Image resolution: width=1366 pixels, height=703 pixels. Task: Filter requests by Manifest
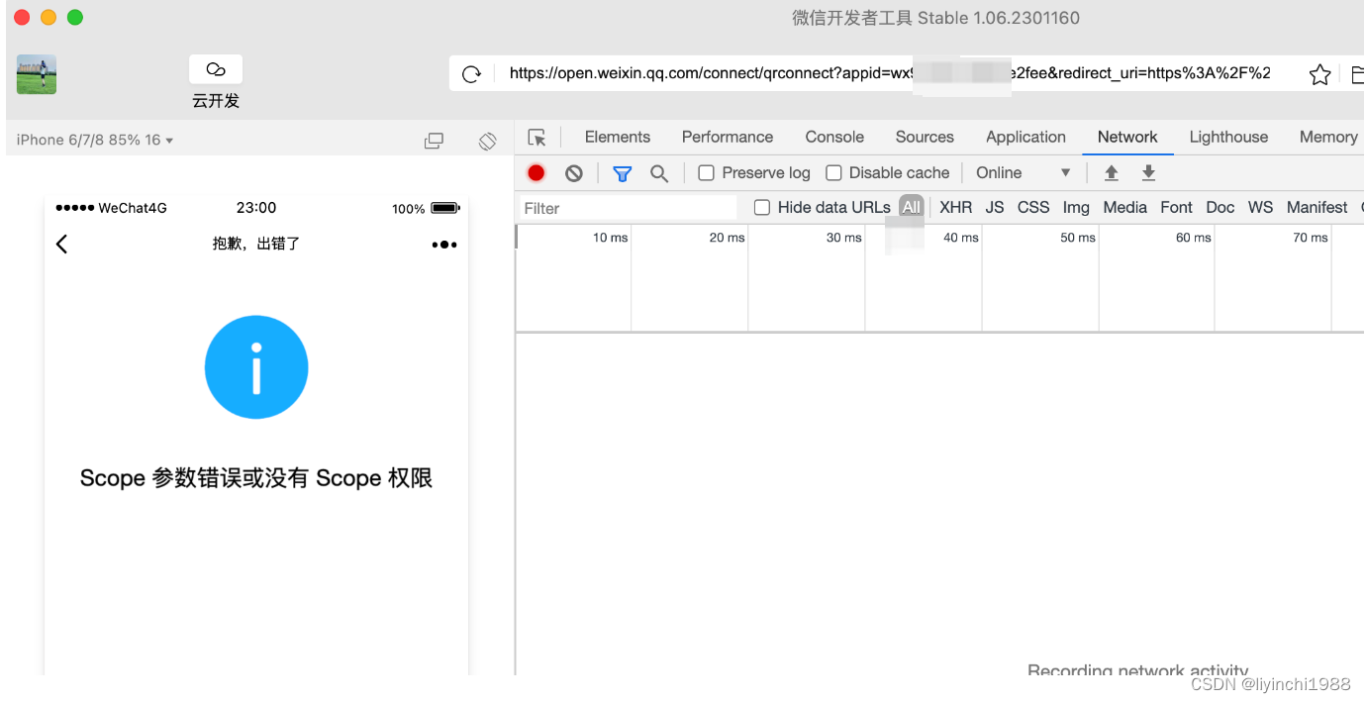click(x=1317, y=207)
